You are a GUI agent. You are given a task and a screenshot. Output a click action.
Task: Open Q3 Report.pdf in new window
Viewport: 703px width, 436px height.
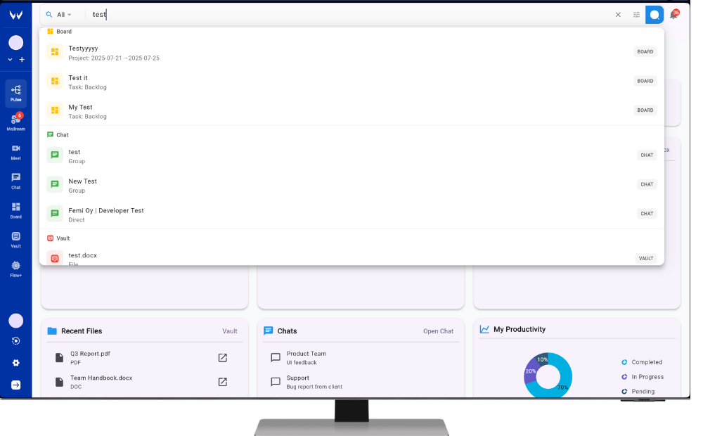[x=222, y=358]
